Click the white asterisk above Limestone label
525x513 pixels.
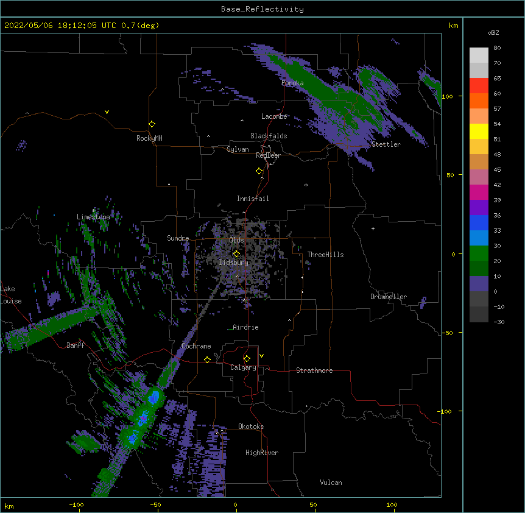pyautogui.click(x=94, y=211)
